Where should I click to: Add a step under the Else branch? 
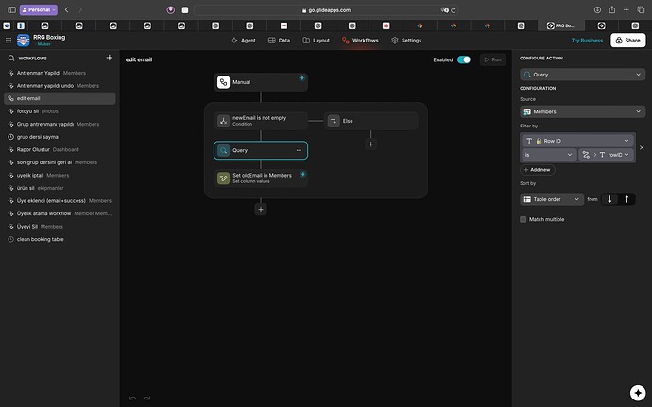coord(371,144)
